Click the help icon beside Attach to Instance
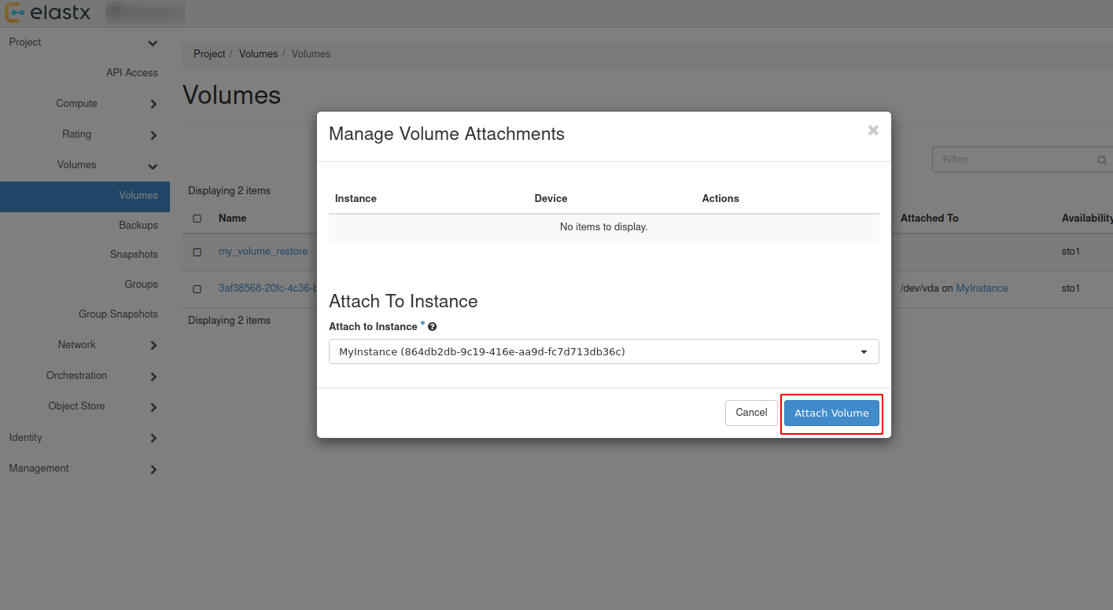Image resolution: width=1113 pixels, height=610 pixels. (431, 325)
